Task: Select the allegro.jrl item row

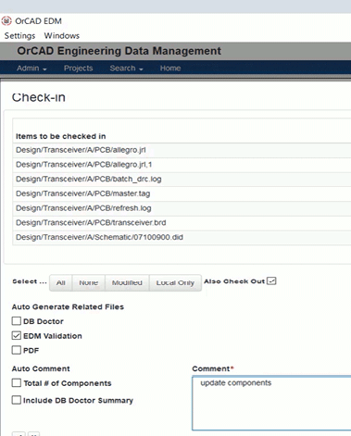Action: [182, 150]
